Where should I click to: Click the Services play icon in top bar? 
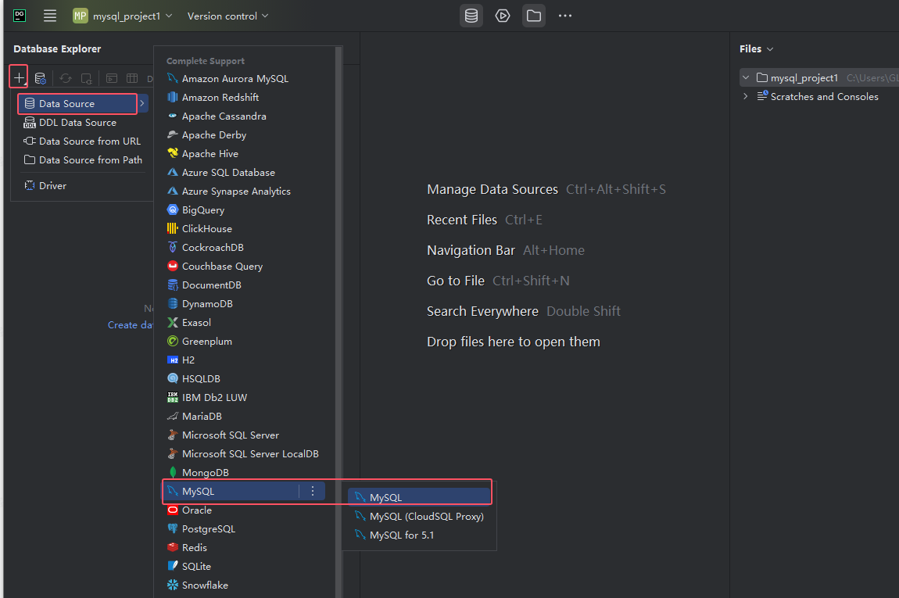(x=503, y=16)
